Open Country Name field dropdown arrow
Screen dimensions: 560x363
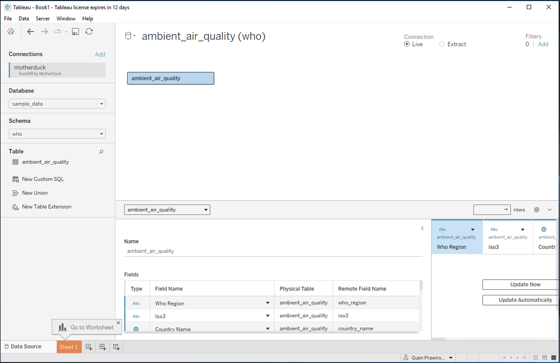pos(268,329)
